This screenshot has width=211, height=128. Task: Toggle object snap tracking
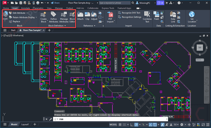[151, 125]
